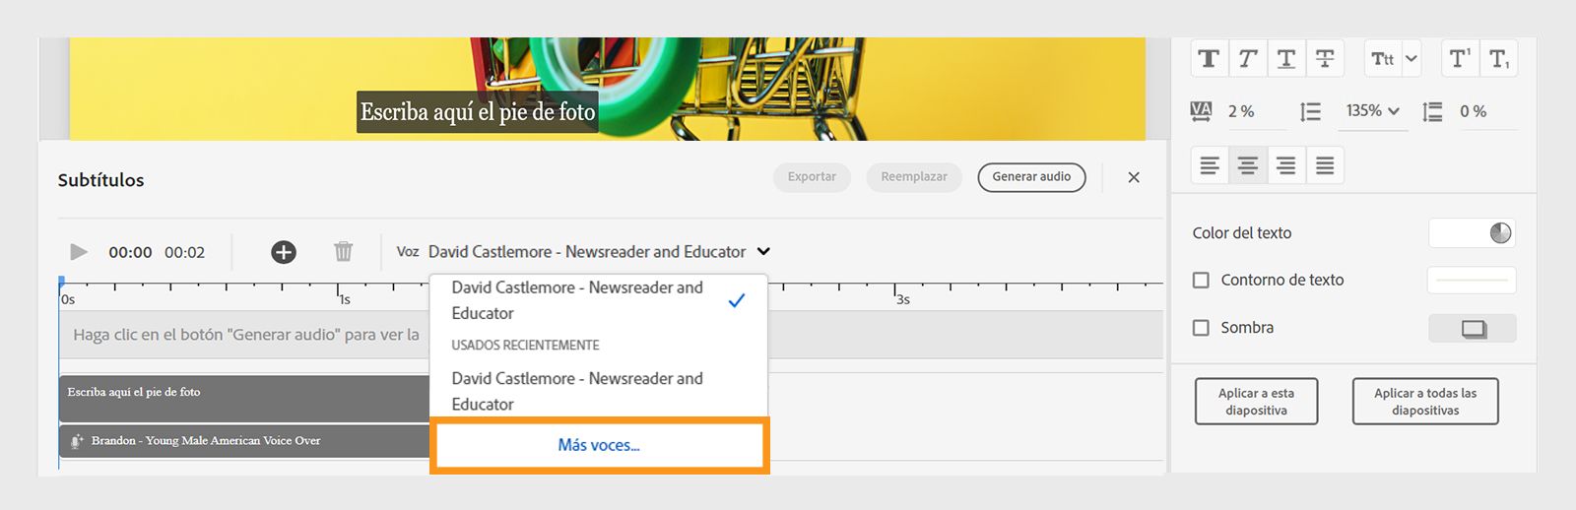Check the Sombra option

coord(1201,328)
